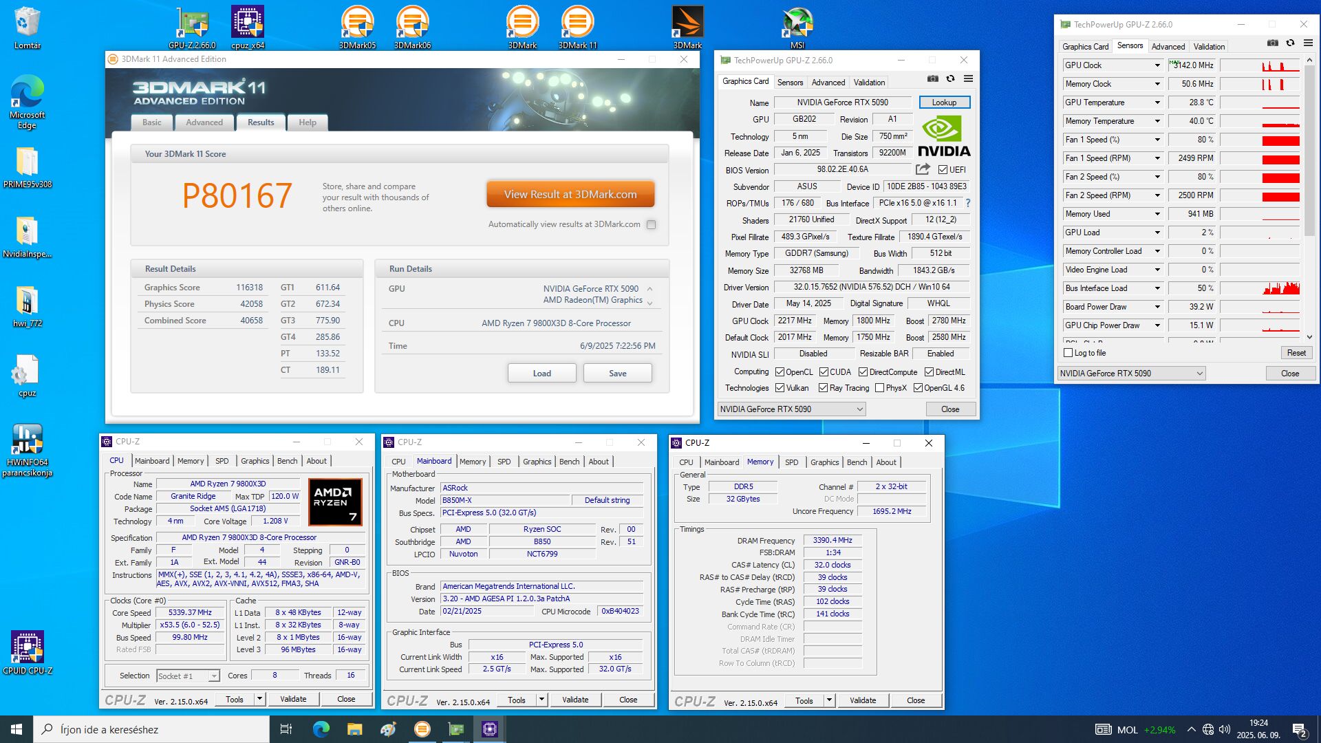Toggle the OpenCL checkbox in GPU-Z
Screen dimensions: 1321x743
780,372
